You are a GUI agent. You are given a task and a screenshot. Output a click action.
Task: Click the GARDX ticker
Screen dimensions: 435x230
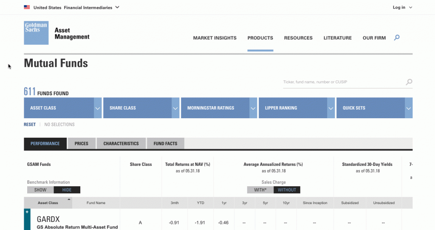(48, 219)
